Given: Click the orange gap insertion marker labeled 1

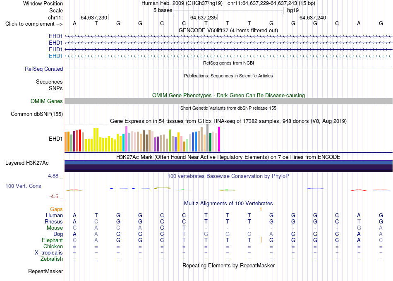Looking at the screenshot, I should [x=261, y=209].
